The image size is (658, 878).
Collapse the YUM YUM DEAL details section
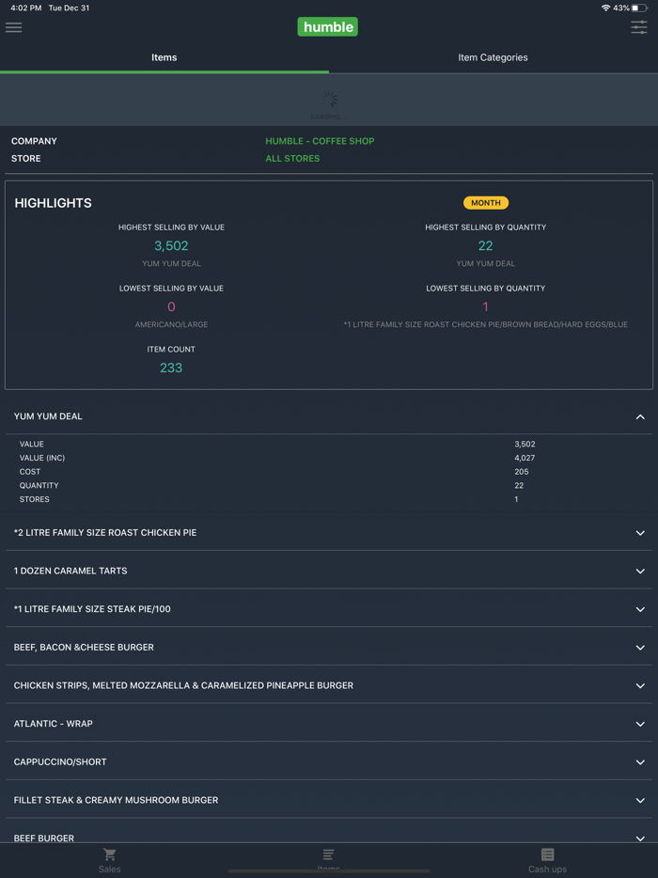tap(641, 416)
